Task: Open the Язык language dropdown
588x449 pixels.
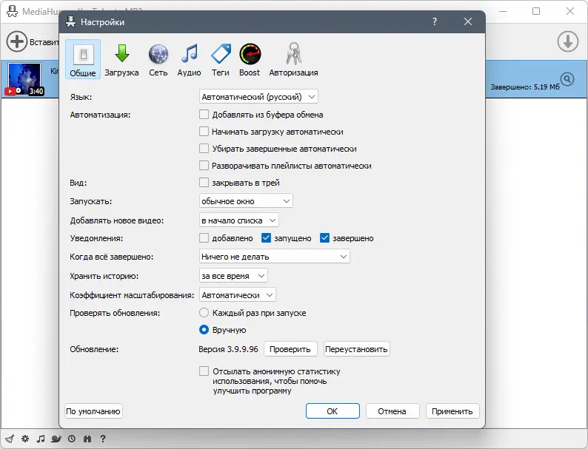Action: (258, 97)
